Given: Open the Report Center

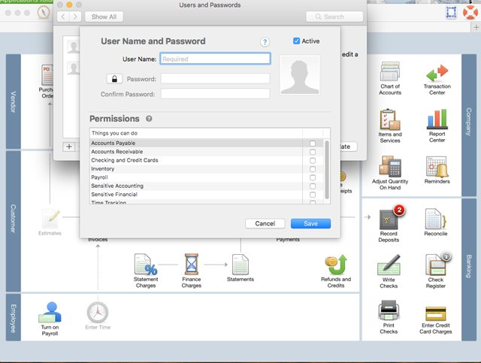Looking at the screenshot, I should [437, 126].
